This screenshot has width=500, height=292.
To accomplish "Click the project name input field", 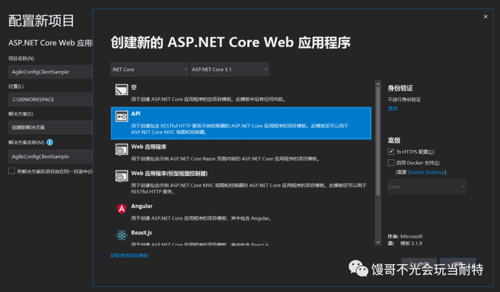I will (x=50, y=72).
